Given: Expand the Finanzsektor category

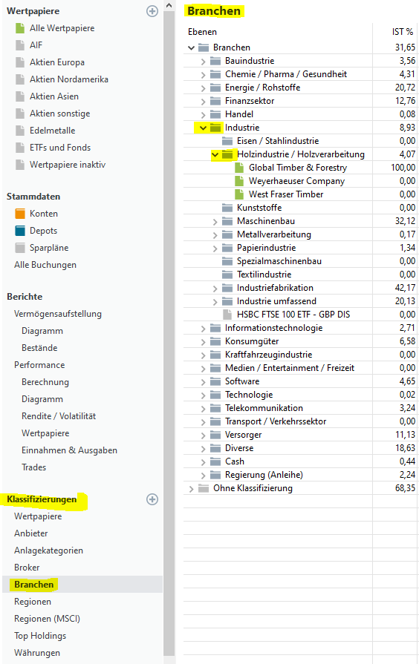Looking at the screenshot, I should coord(203,102).
